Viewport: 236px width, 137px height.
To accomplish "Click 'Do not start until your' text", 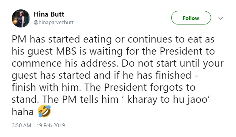I will point(172,64).
